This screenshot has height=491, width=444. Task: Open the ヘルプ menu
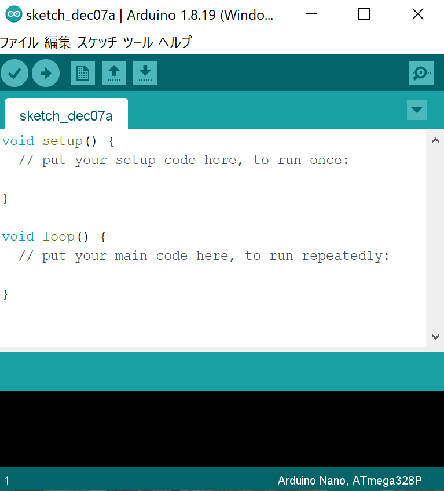[175, 42]
